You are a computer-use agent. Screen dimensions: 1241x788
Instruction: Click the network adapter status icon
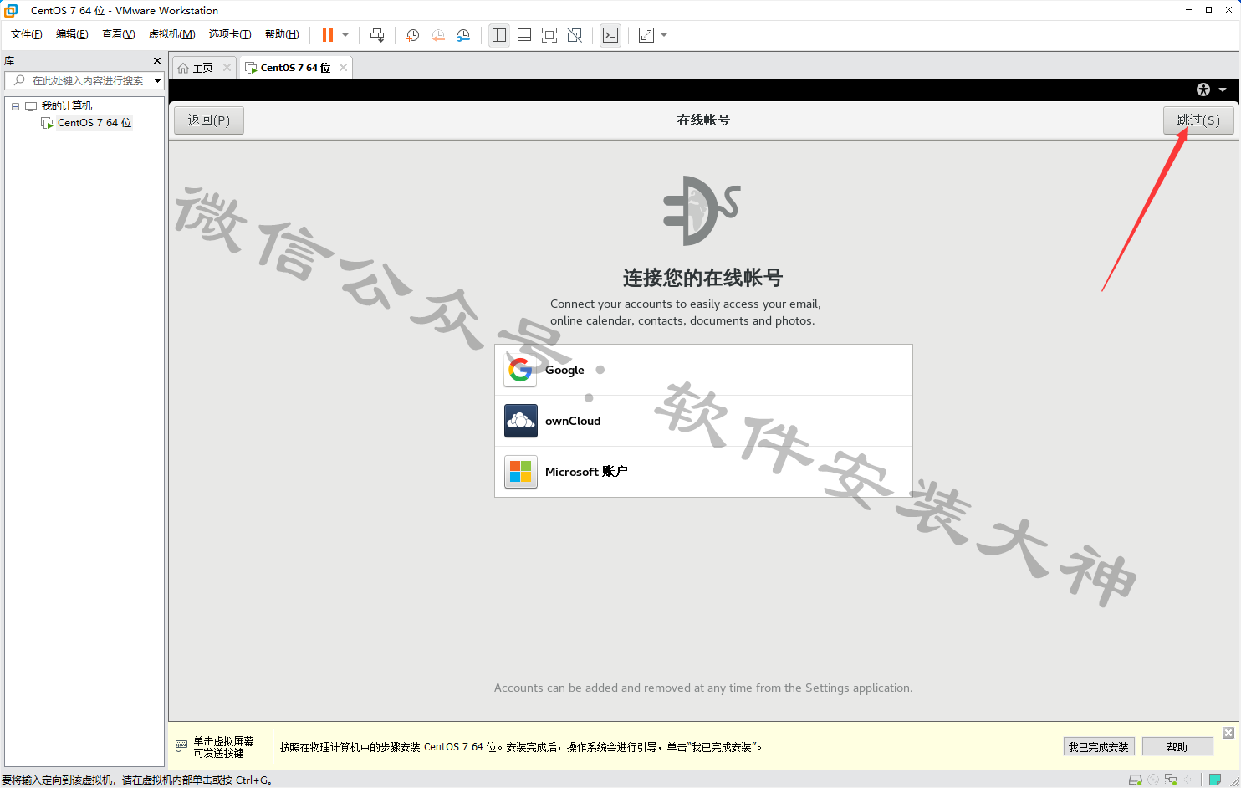(x=1171, y=780)
